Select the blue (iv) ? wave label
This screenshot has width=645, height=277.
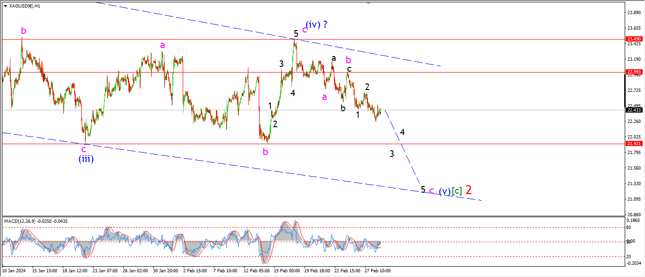point(316,24)
